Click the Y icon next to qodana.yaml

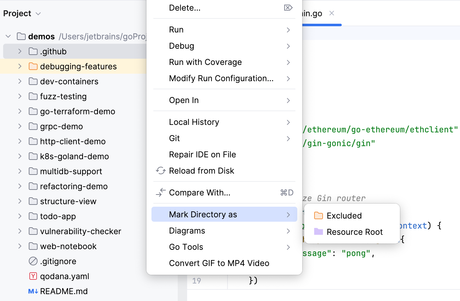click(33, 276)
